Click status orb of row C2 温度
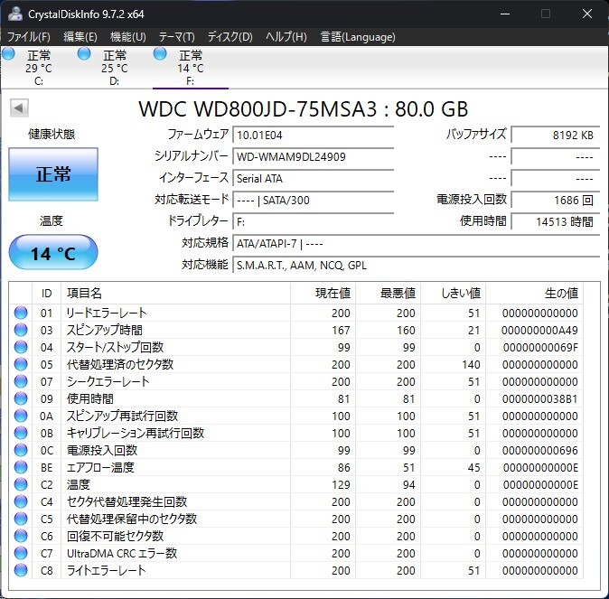The width and height of the screenshot is (609, 599). coord(21,484)
